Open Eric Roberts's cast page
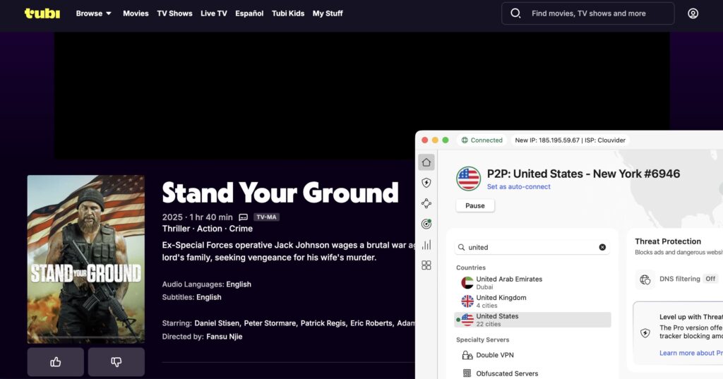Viewport: 723px width, 379px height. [371, 323]
